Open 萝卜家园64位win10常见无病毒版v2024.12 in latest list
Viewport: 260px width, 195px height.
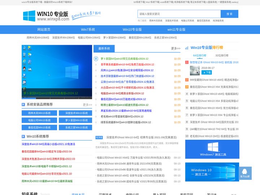pyautogui.click(x=125, y=59)
